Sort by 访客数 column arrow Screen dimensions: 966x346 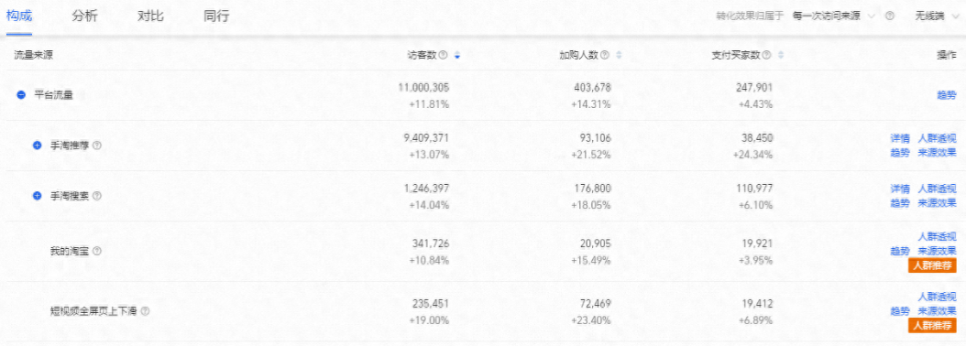(x=457, y=55)
